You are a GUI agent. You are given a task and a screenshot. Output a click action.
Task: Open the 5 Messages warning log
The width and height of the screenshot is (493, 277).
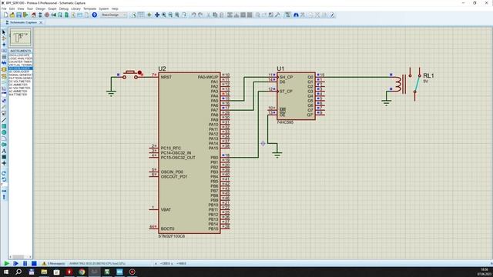click(x=53, y=263)
